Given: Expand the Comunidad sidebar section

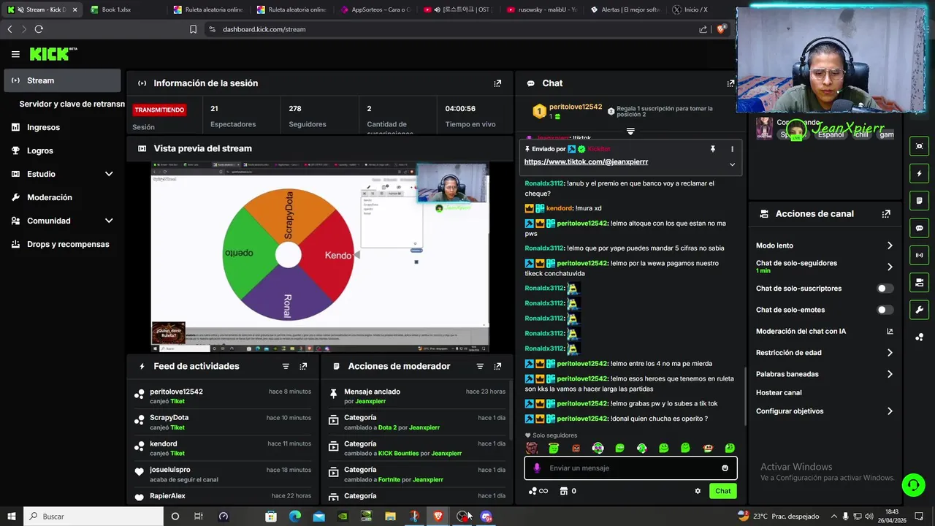Looking at the screenshot, I should point(109,221).
